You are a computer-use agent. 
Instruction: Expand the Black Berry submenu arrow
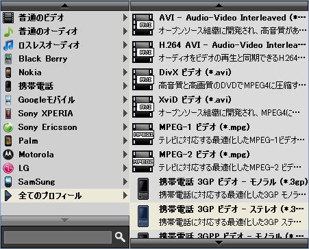point(125,59)
